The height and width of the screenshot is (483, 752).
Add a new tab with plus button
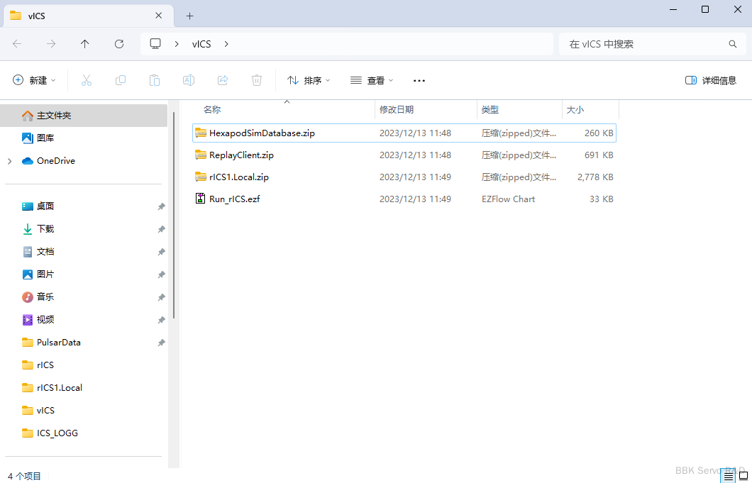click(x=189, y=16)
